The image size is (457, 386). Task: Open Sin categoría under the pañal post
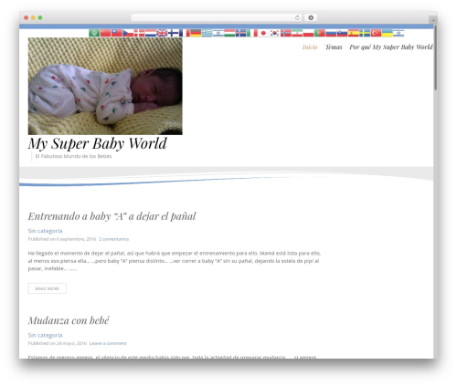(45, 231)
